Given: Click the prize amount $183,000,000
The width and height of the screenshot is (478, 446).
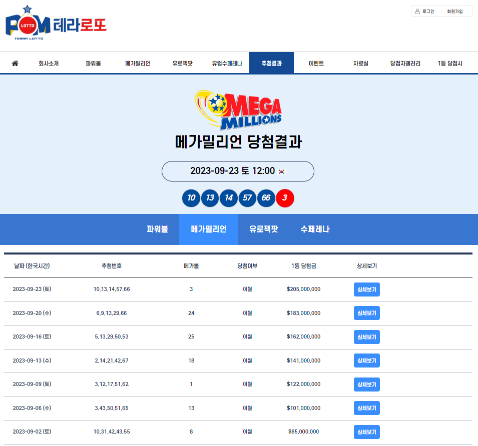Looking at the screenshot, I should [304, 313].
